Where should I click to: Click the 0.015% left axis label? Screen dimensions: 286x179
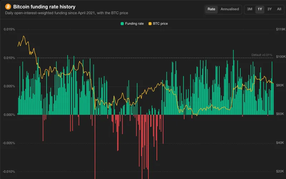[9, 29]
